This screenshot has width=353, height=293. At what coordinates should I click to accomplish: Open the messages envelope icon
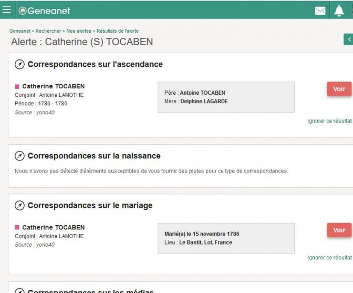[320, 11]
